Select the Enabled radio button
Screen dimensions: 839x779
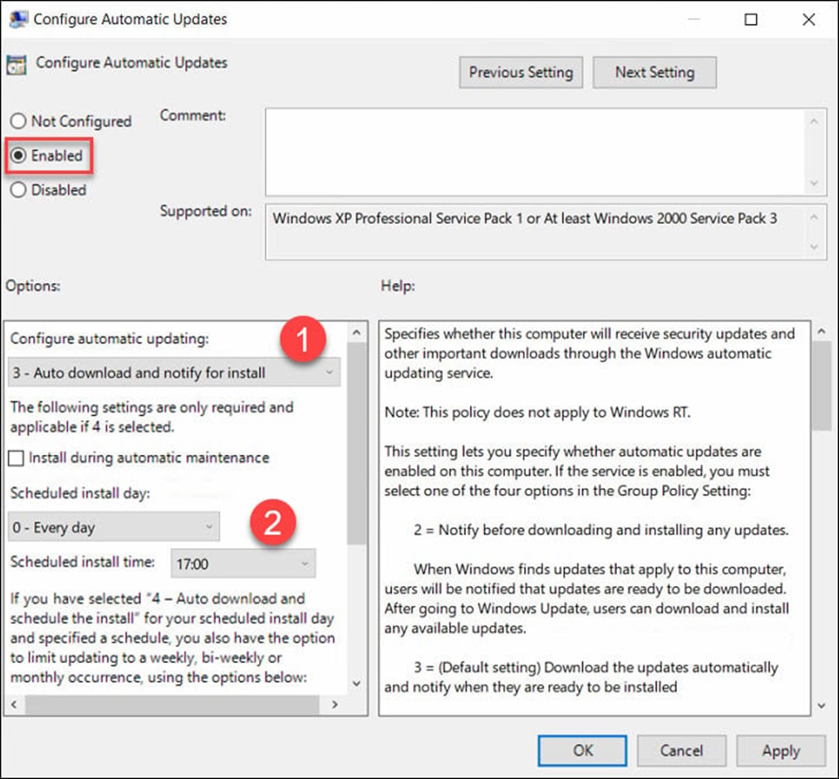click(x=19, y=155)
